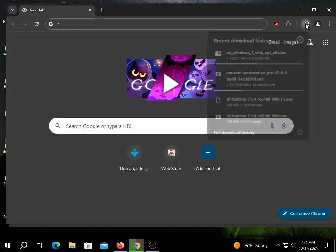Open a new tab with plus button
336x252 pixels.
(102, 10)
